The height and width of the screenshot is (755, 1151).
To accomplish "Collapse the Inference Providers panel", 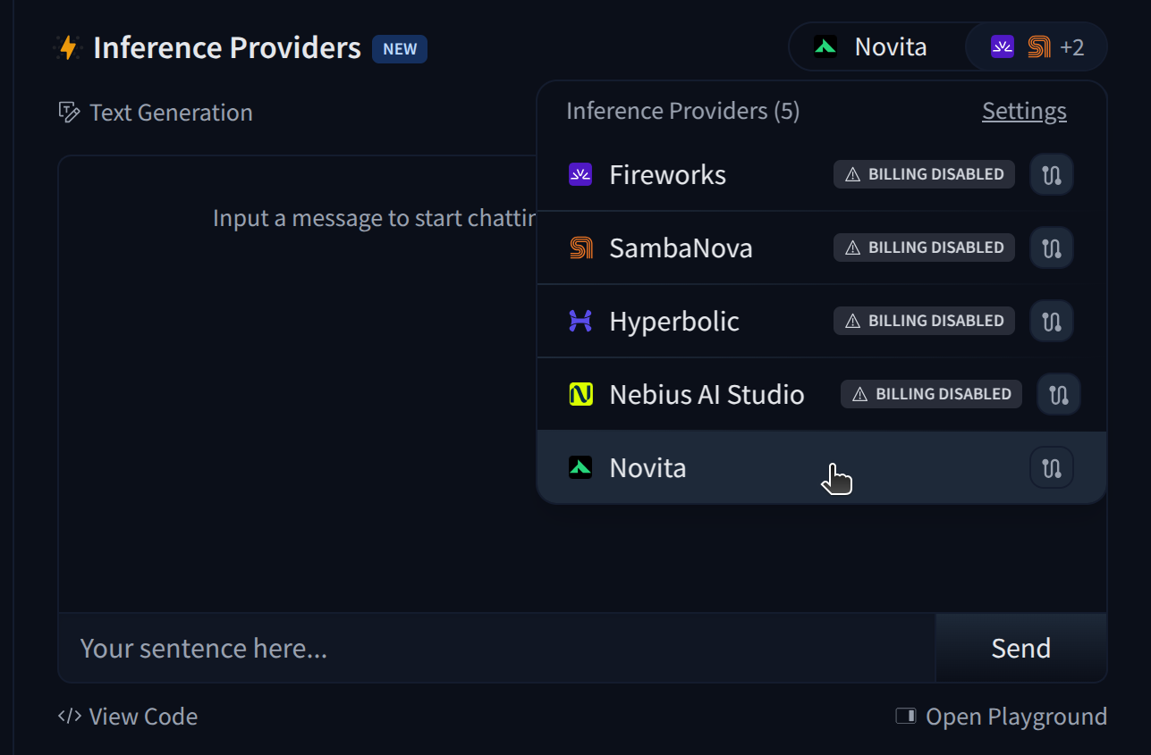I will coord(682,110).
